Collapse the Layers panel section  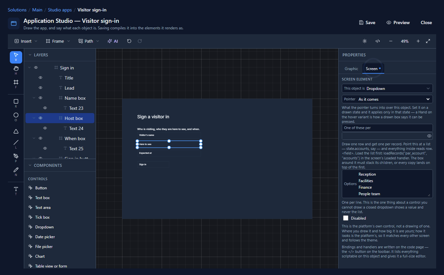(x=30, y=55)
